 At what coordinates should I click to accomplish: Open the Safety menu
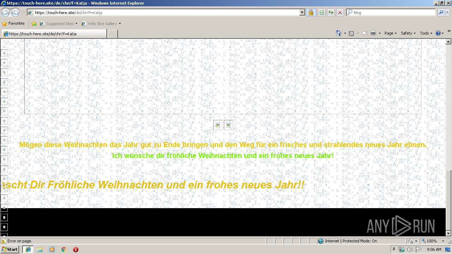coord(408,33)
